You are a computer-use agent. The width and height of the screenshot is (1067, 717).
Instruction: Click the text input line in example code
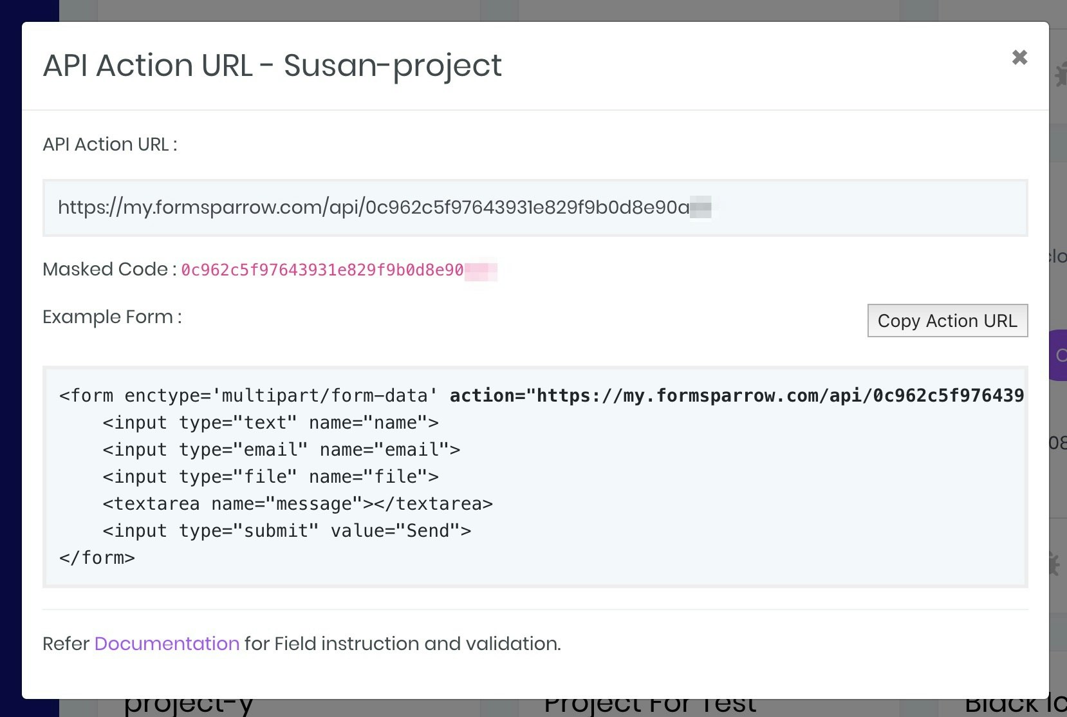[x=270, y=423]
